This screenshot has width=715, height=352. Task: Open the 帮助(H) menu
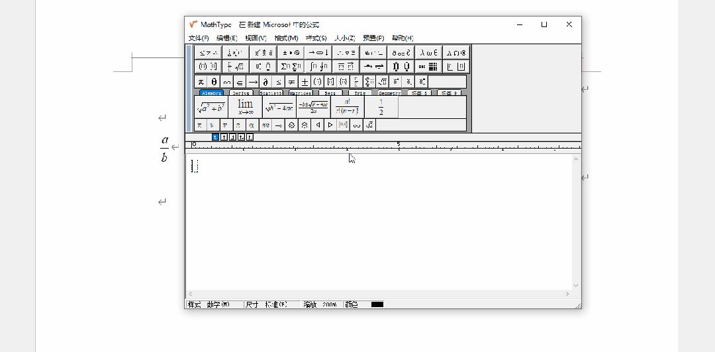403,38
